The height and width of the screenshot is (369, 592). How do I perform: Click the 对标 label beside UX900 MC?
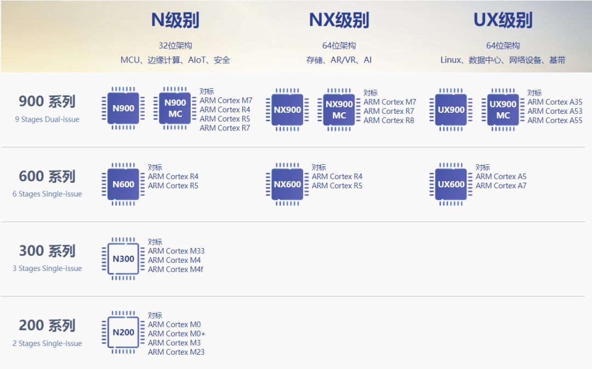point(534,93)
